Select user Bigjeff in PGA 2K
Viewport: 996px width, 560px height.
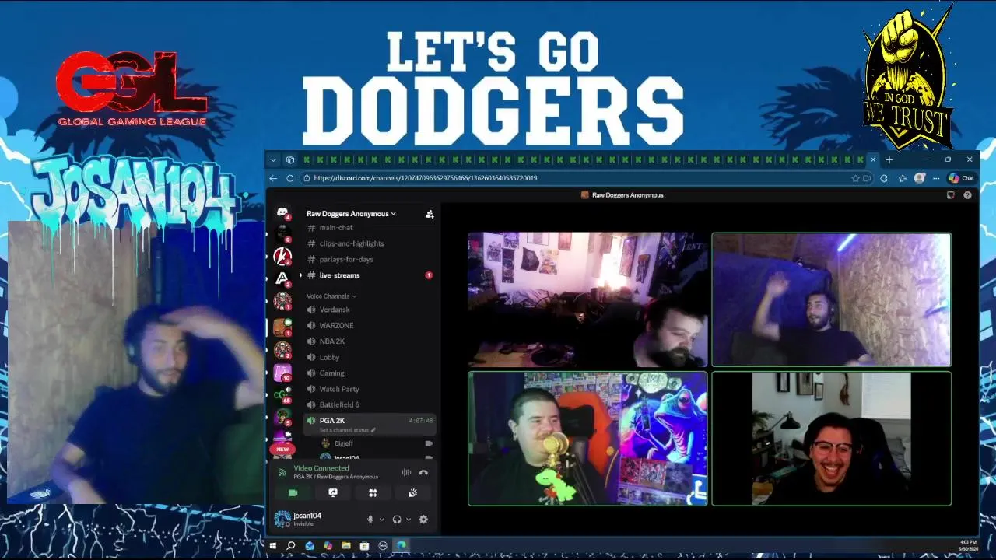(343, 443)
